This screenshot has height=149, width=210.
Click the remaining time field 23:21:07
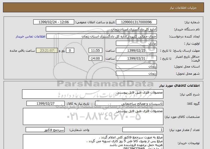(47, 51)
